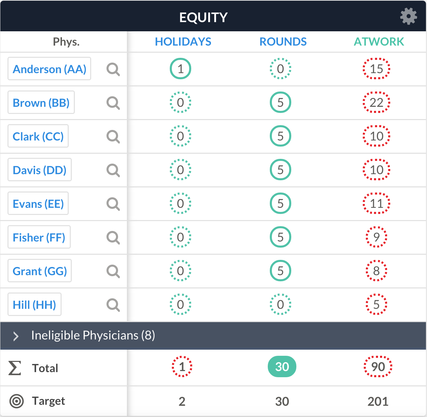This screenshot has width=427, height=417.
Task: Open the Grant (GG) physician button
Action: (x=40, y=271)
